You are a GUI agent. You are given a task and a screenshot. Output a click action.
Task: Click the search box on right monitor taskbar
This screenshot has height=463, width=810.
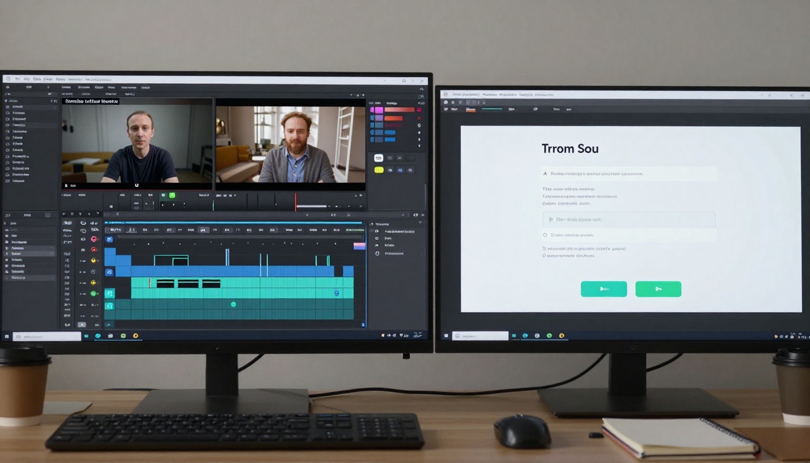tap(480, 336)
